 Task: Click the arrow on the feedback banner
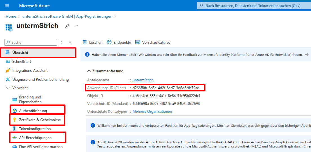tap(307, 54)
